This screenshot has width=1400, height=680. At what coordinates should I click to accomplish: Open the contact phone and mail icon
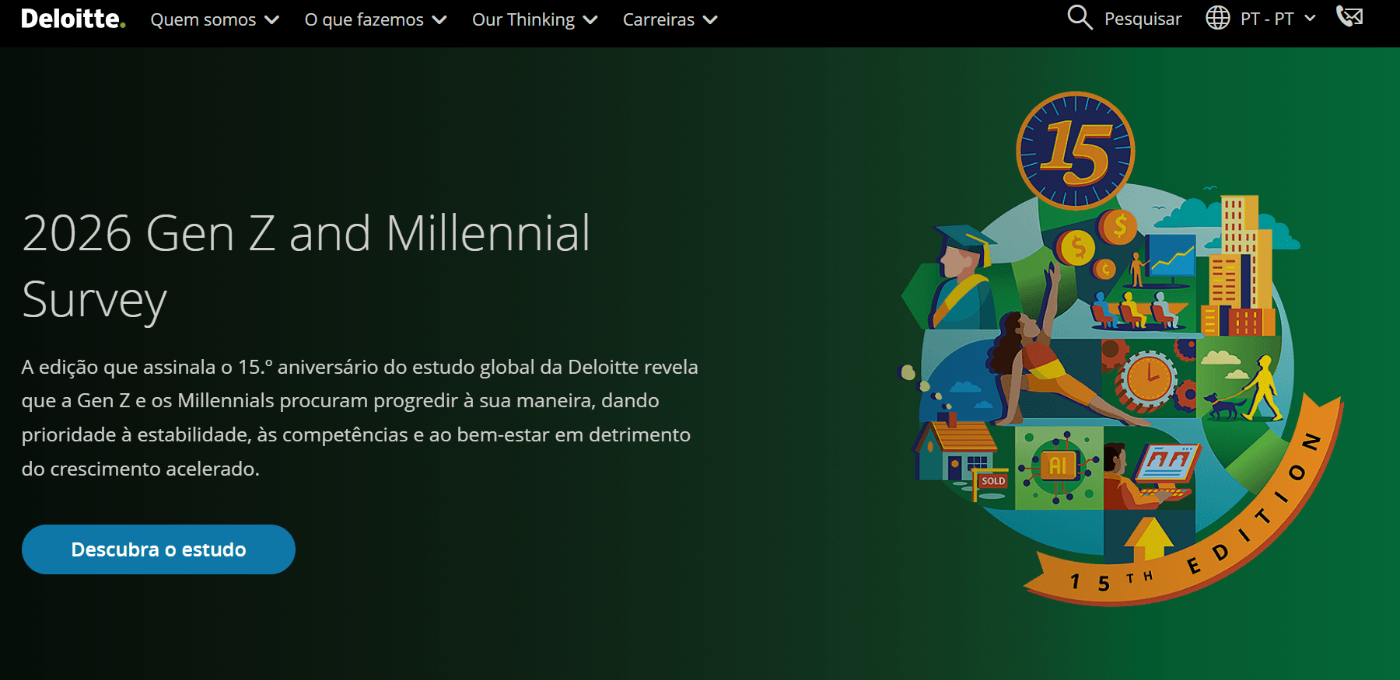(1349, 16)
